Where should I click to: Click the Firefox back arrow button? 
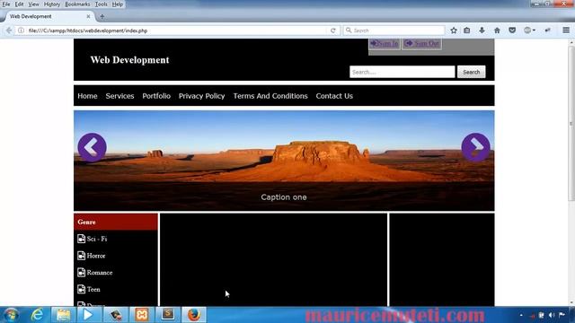point(9,31)
